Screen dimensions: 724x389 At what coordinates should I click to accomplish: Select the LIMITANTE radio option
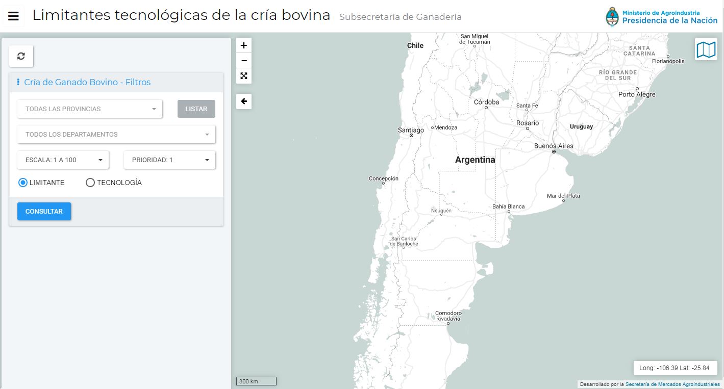click(23, 183)
